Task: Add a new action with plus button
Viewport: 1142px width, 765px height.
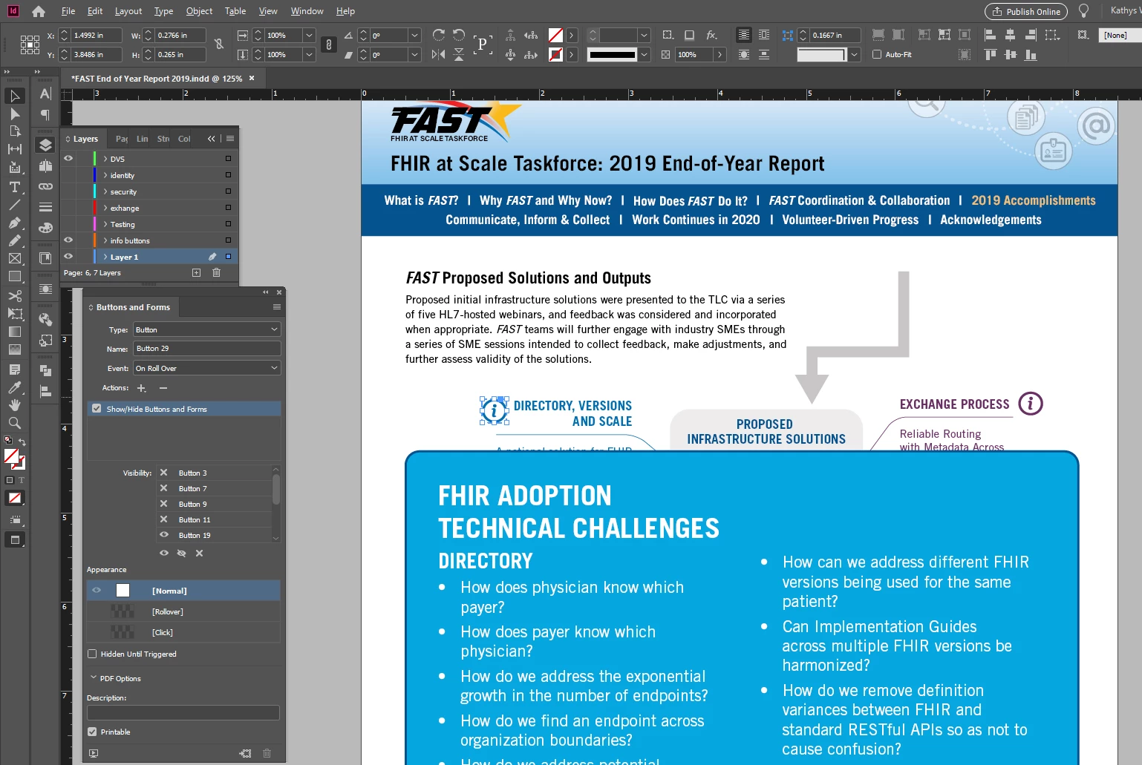Action: click(142, 388)
